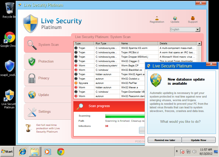This screenshot has height=157, width=219.
Task: Click globe download icon in update popup
Action: 156,80
